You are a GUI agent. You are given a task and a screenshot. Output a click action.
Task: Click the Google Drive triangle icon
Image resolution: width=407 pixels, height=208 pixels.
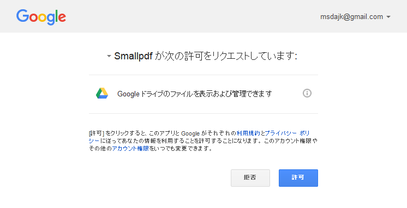pos(102,93)
